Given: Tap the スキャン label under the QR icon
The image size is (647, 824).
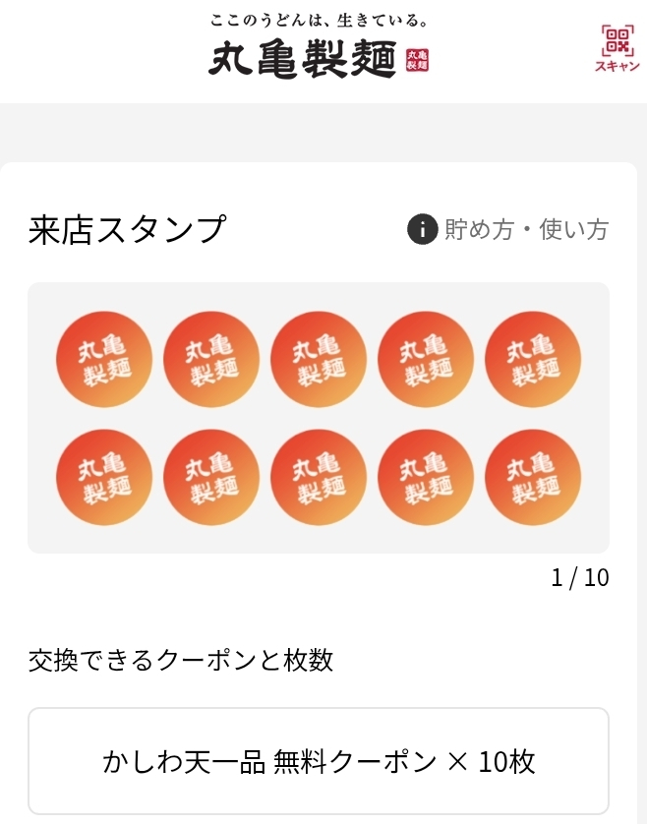Looking at the screenshot, I should [x=618, y=67].
